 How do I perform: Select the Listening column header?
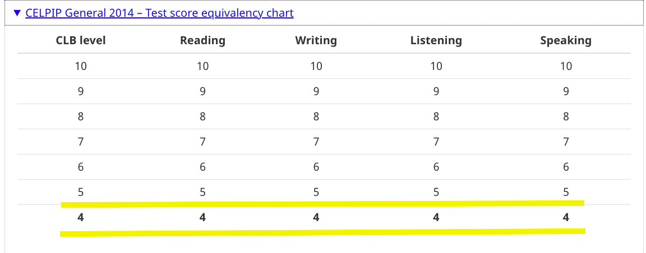point(436,40)
